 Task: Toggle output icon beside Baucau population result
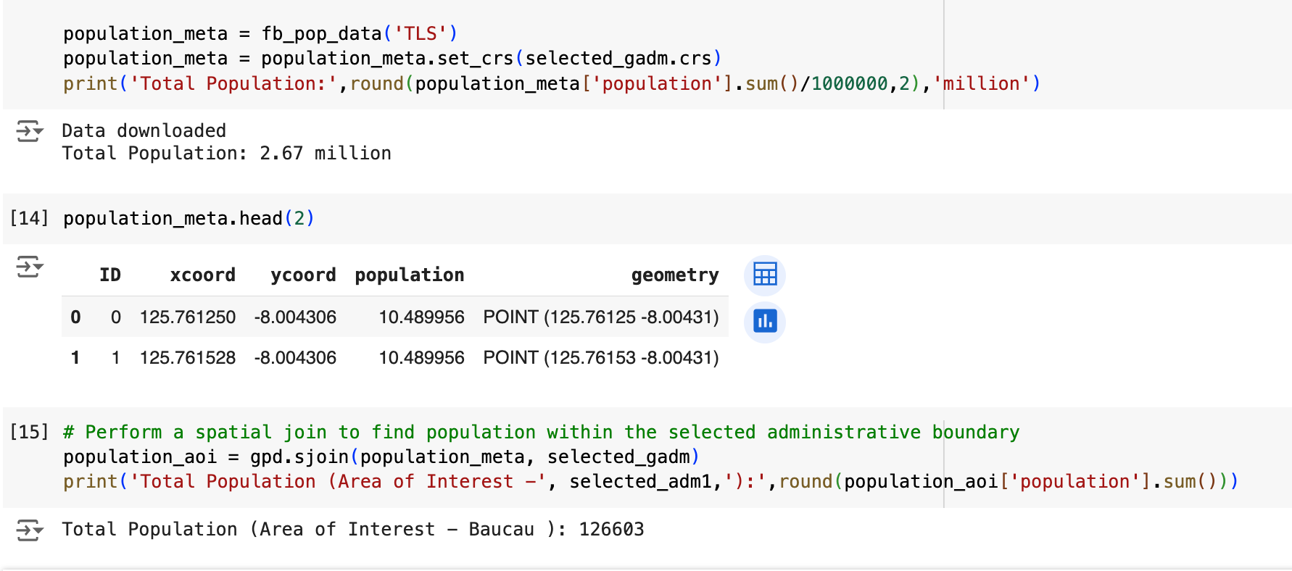30,530
